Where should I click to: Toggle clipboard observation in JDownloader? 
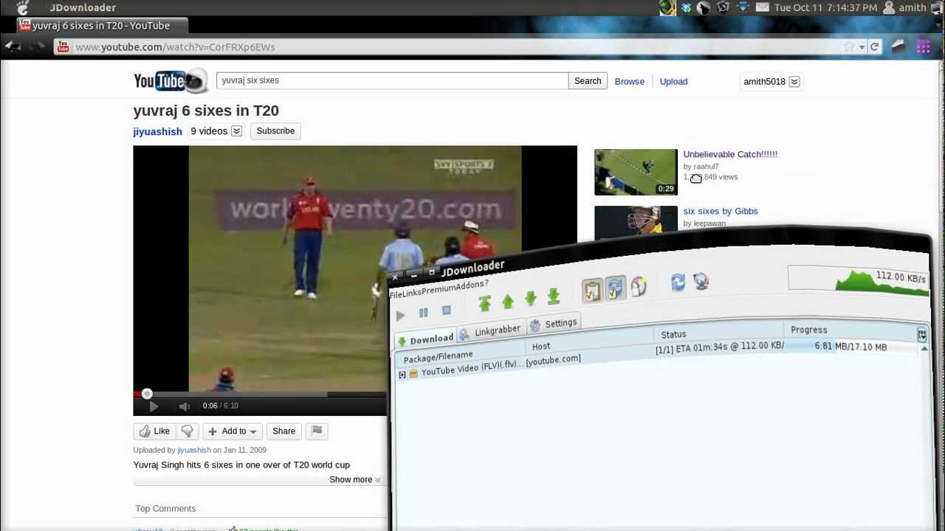(x=591, y=291)
